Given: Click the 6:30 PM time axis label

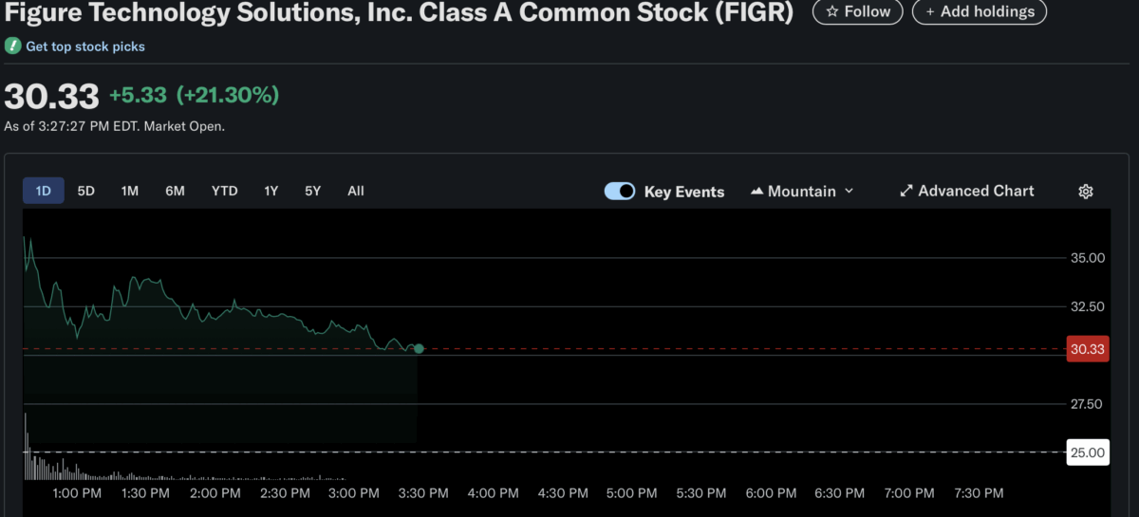Looking at the screenshot, I should pos(840,493).
